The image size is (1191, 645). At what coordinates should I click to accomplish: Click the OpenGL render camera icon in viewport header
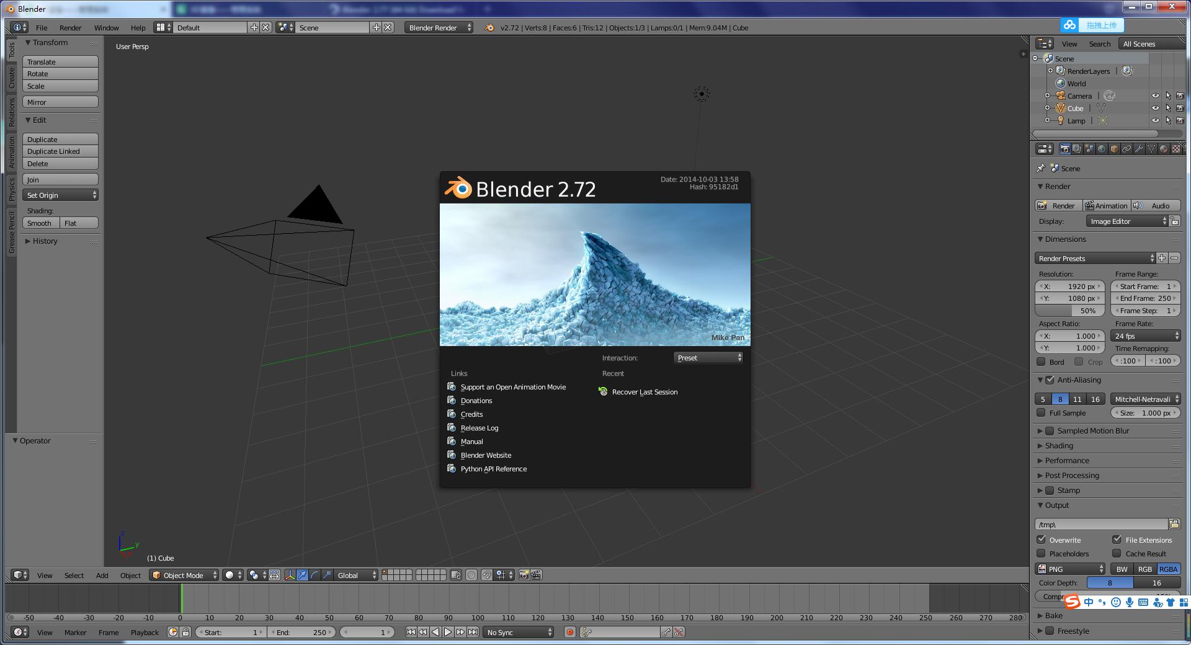click(524, 575)
